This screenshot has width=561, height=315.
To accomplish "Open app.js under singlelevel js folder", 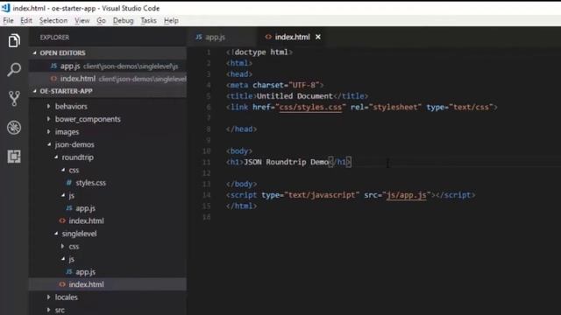I will point(86,272).
